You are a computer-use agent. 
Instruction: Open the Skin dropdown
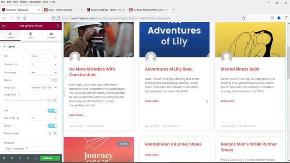click(43, 56)
